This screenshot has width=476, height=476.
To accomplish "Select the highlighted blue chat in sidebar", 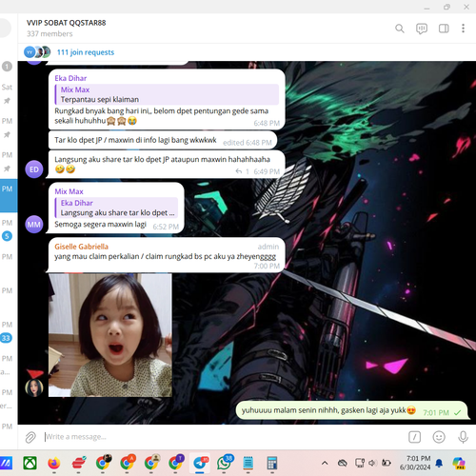I will pos(9,195).
